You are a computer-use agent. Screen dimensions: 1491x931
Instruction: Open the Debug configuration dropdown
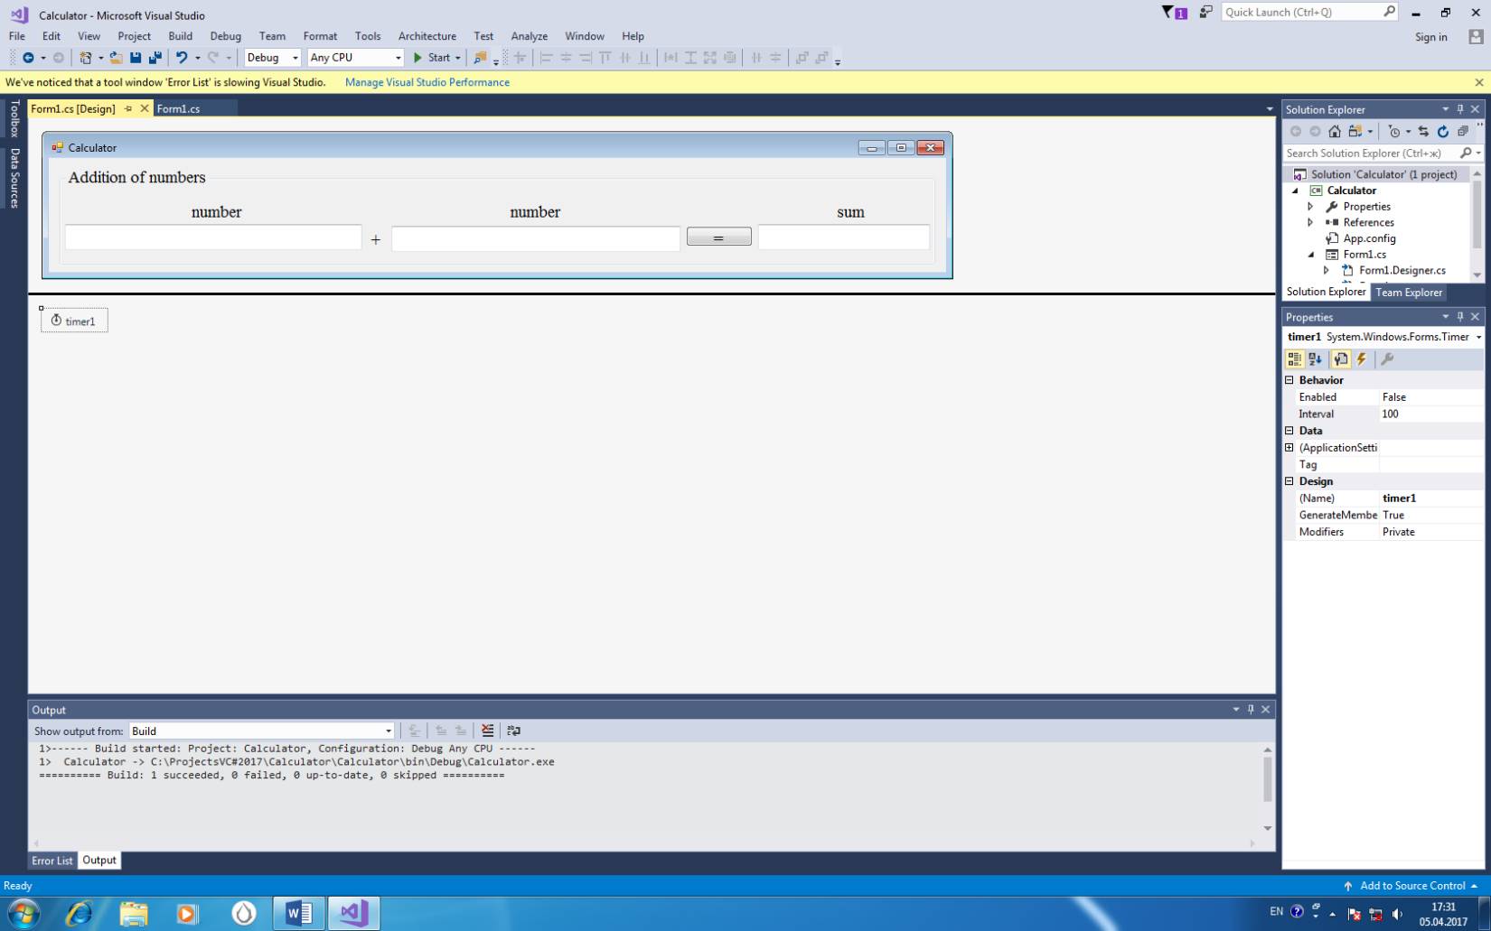[272, 58]
